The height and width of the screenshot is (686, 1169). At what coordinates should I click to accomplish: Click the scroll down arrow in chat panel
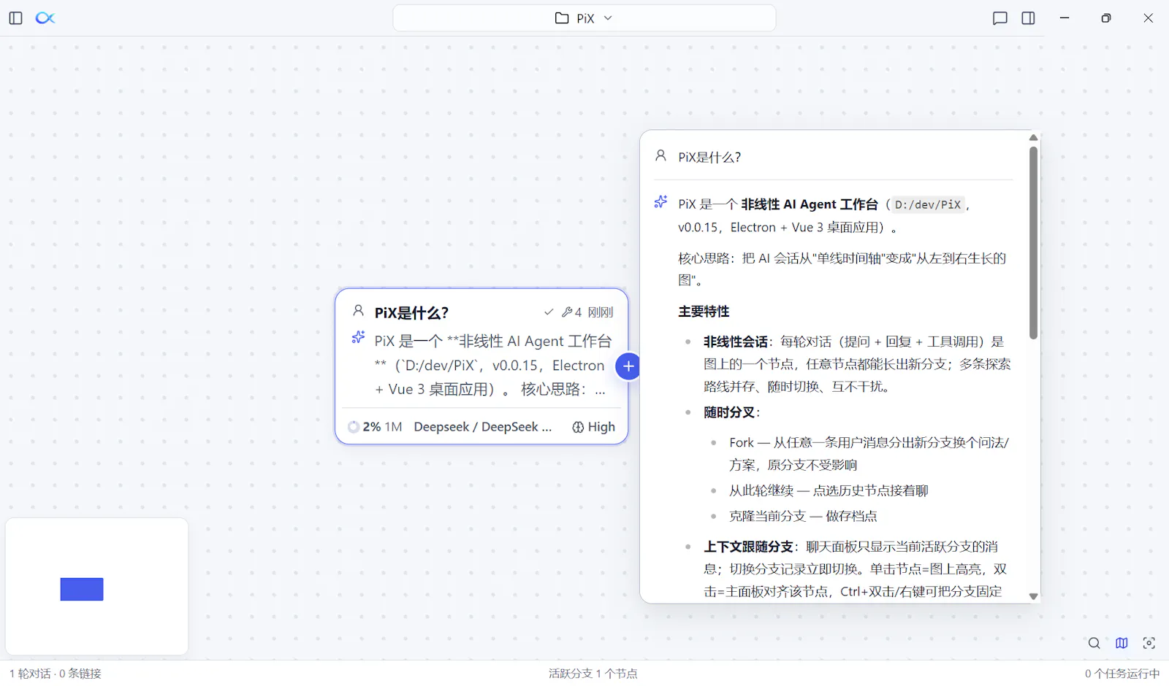point(1033,596)
